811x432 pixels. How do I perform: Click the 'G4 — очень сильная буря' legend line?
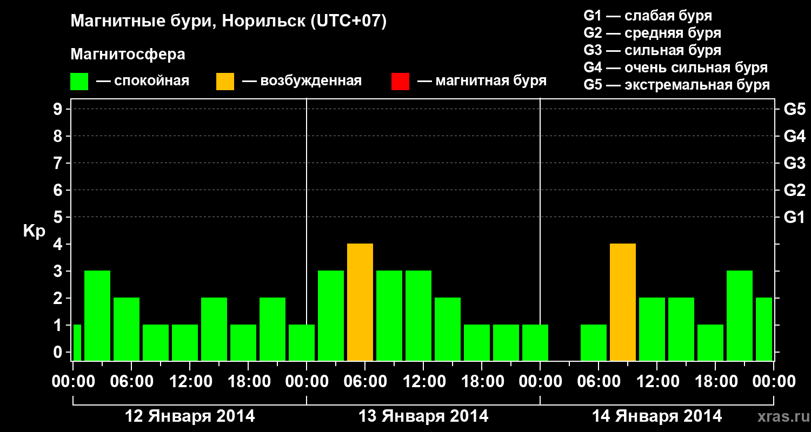pos(676,67)
